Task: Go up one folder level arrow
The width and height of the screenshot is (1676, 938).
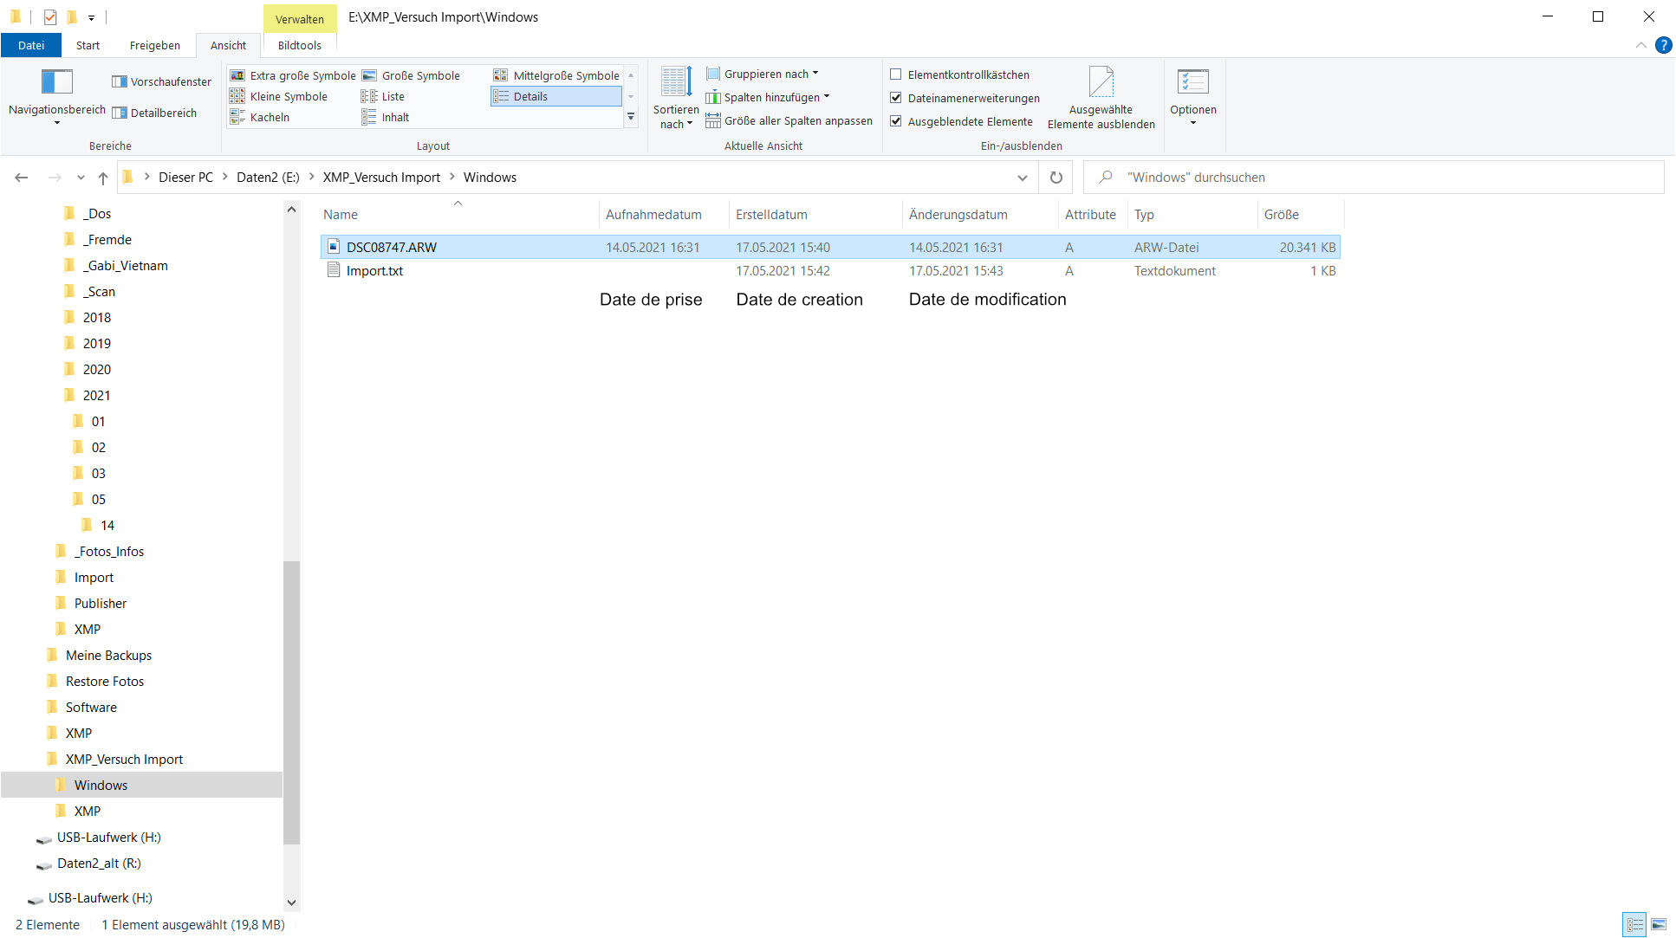Action: pos(103,178)
